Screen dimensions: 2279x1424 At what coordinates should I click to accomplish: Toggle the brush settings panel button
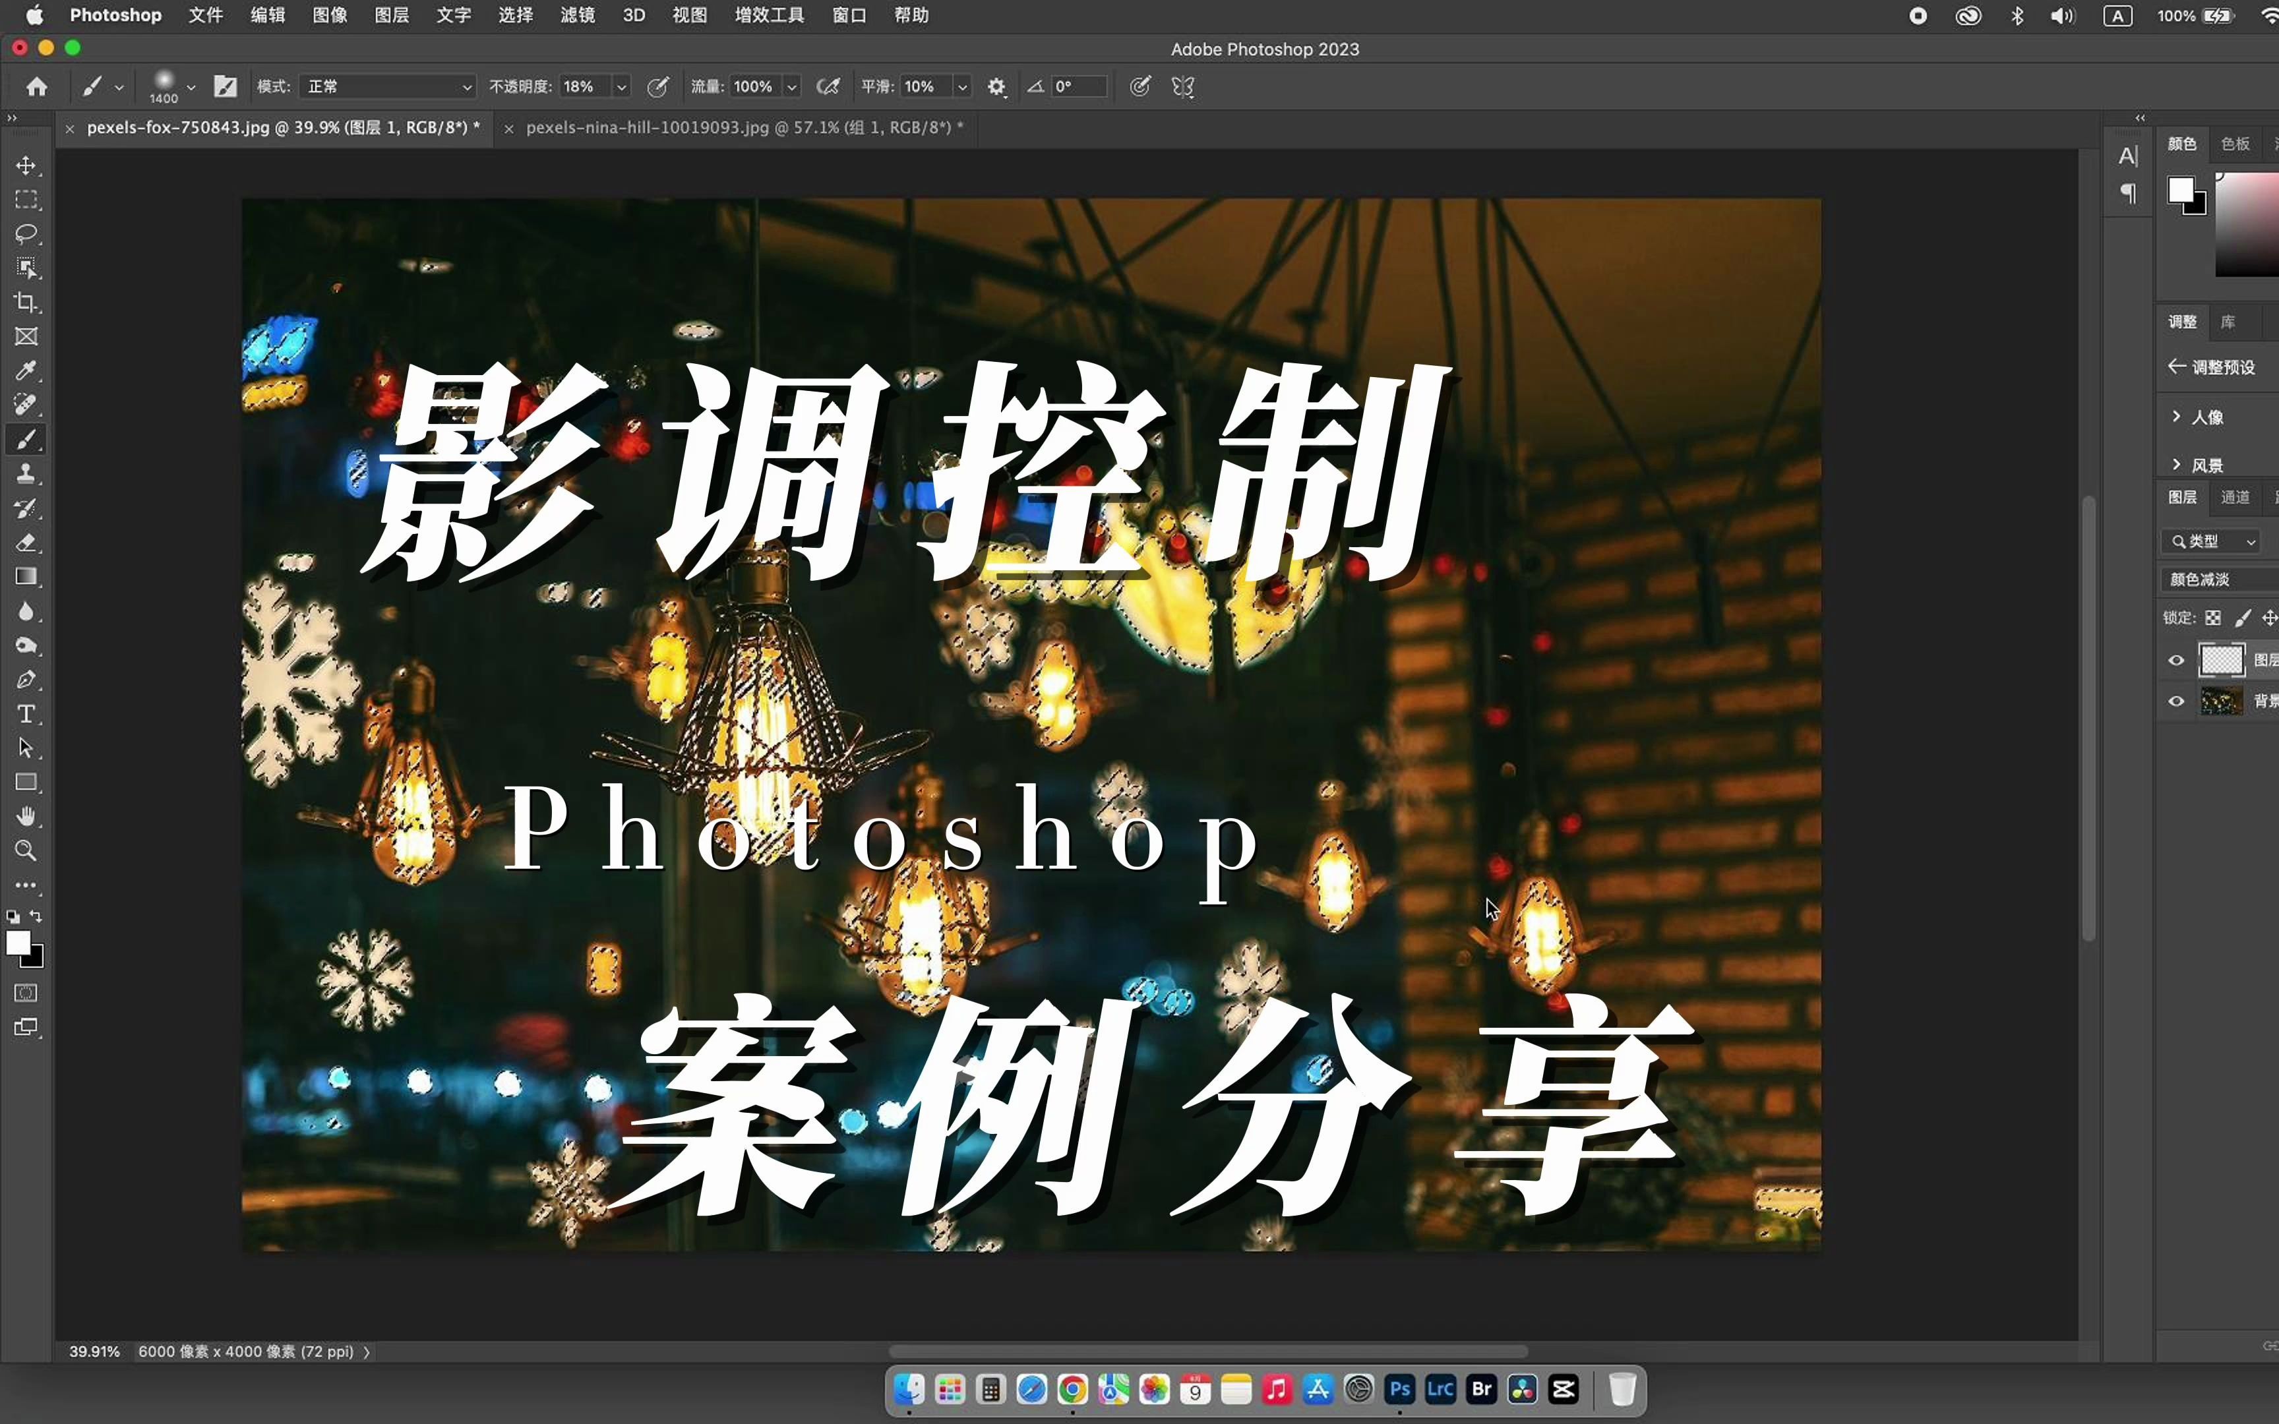(x=225, y=86)
